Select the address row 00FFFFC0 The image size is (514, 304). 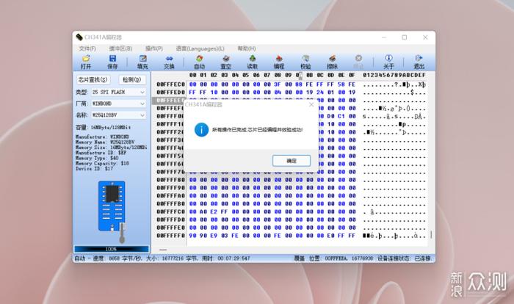click(x=170, y=212)
